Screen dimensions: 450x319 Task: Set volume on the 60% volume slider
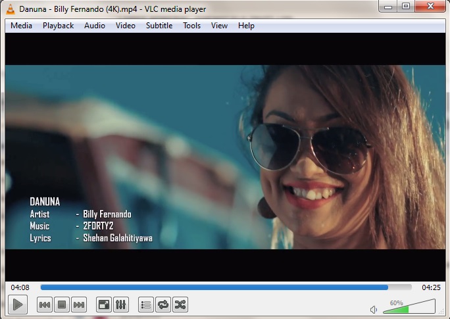click(409, 307)
